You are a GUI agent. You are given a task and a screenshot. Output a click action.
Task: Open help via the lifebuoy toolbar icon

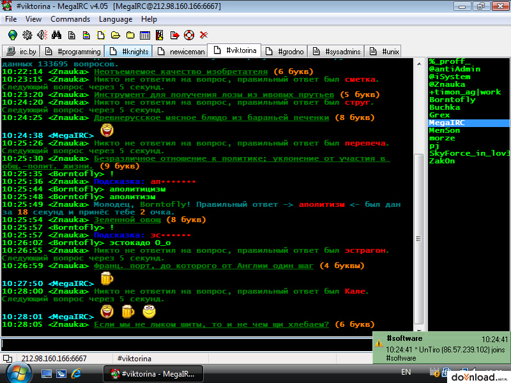point(189,35)
